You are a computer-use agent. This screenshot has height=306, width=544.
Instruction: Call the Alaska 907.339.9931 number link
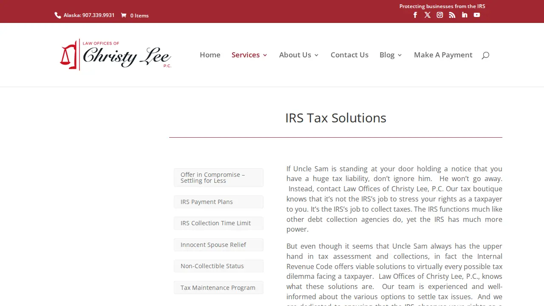pyautogui.click(x=89, y=15)
